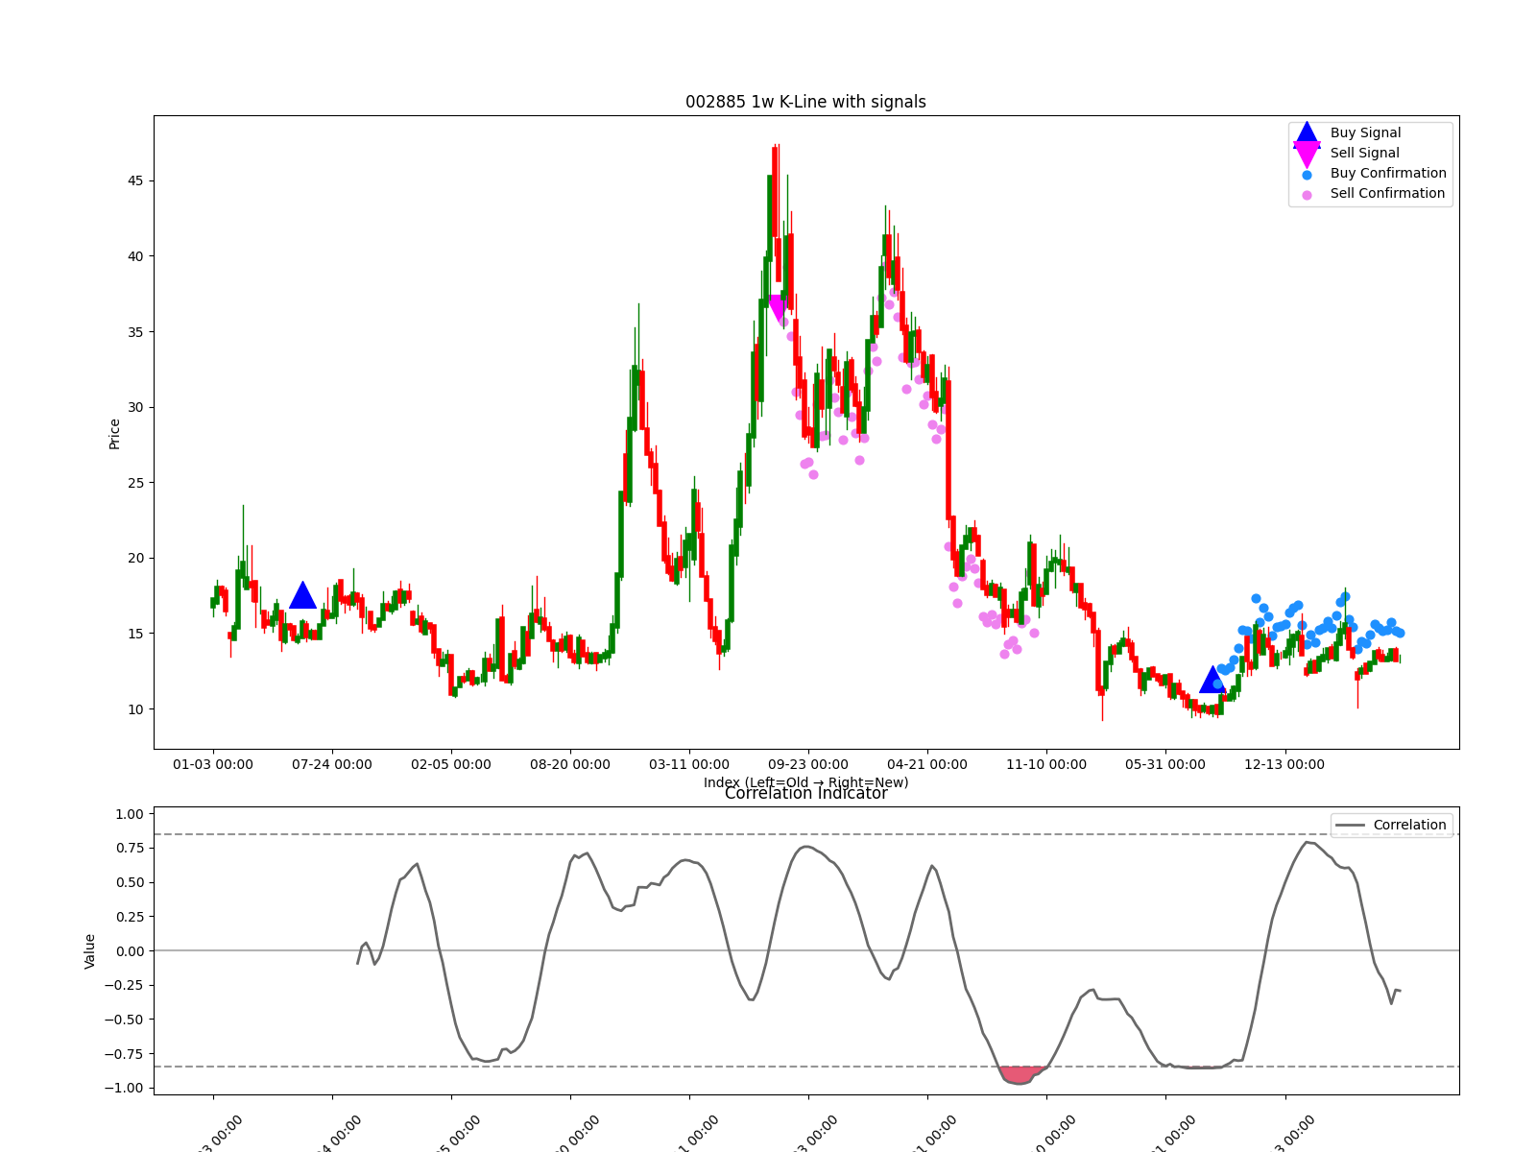Click the correlation axis tick 0.00
Image resolution: width=1536 pixels, height=1152 pixels.
(x=129, y=951)
